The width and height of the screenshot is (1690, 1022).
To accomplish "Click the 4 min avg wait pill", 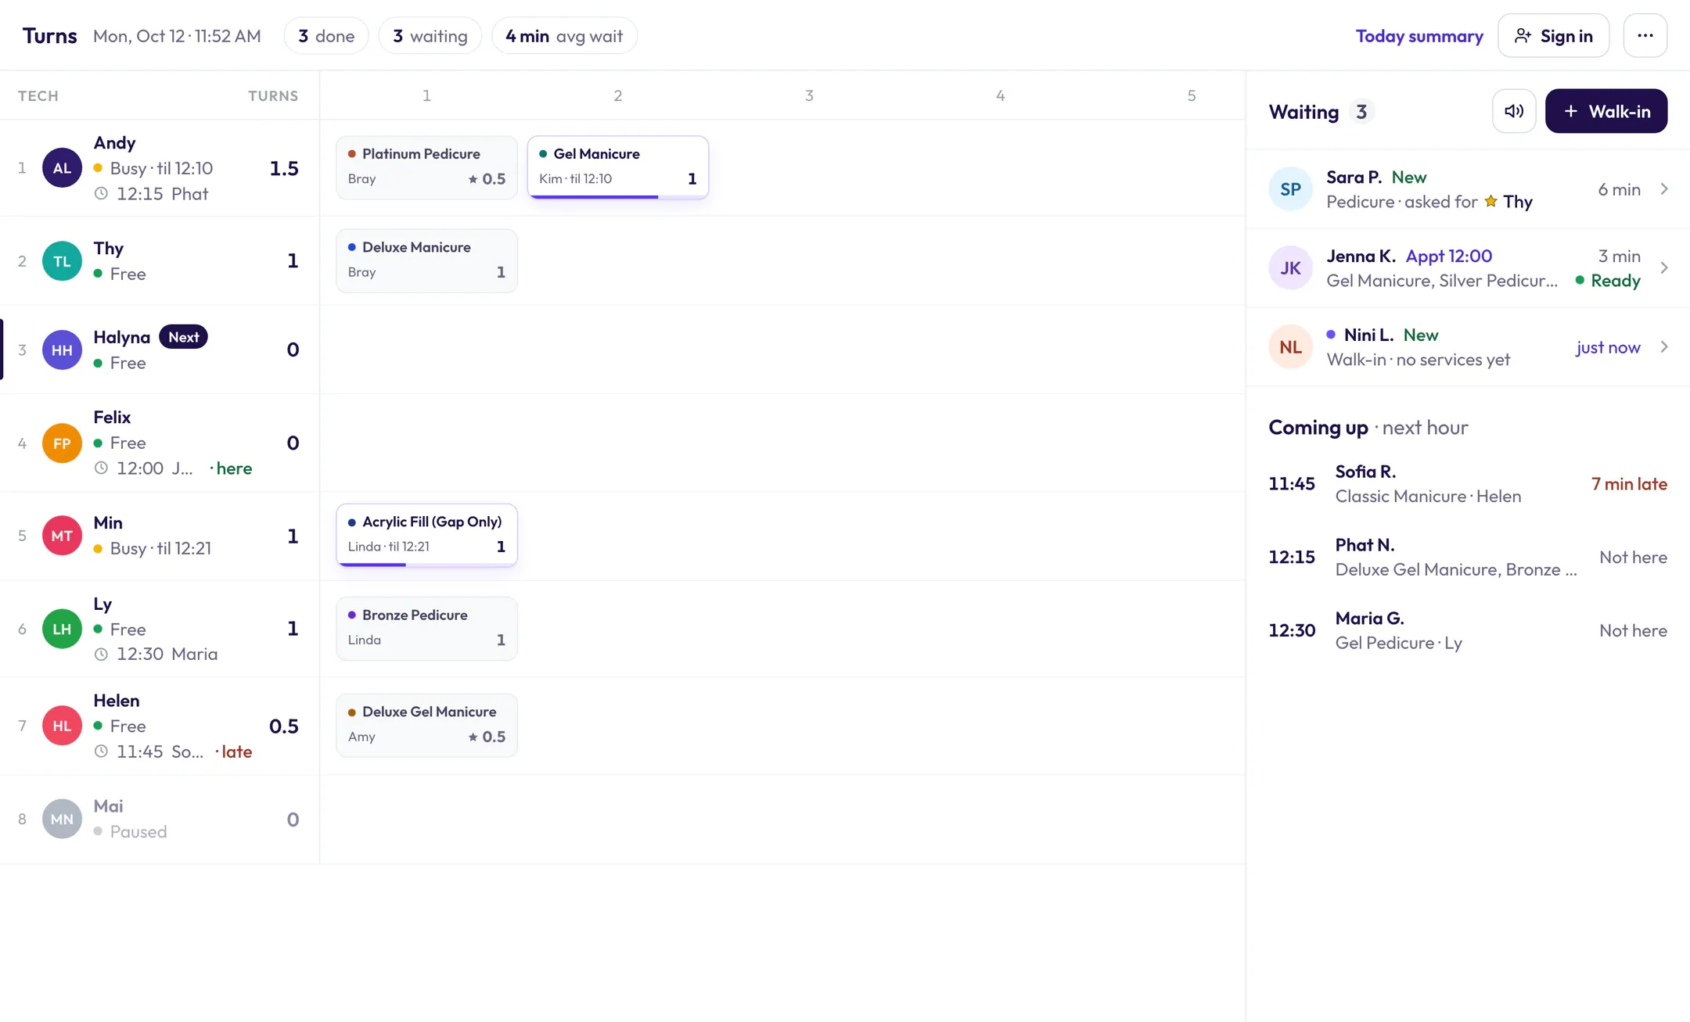I will 564,36.
